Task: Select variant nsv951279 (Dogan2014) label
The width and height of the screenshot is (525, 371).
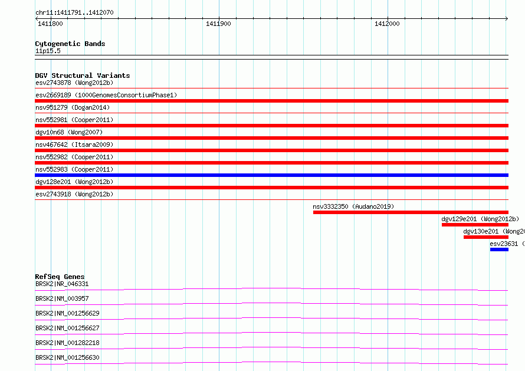Action: tap(73, 107)
